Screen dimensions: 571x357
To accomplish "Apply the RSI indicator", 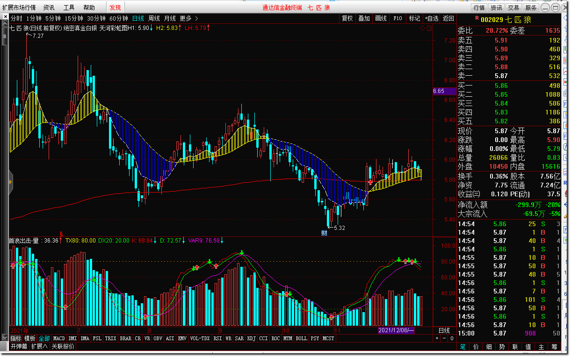I will click(218, 338).
